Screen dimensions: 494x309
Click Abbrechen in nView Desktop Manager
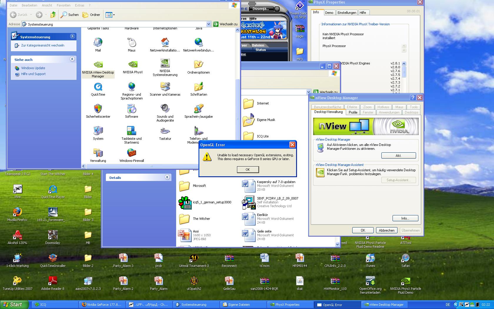[387, 230]
